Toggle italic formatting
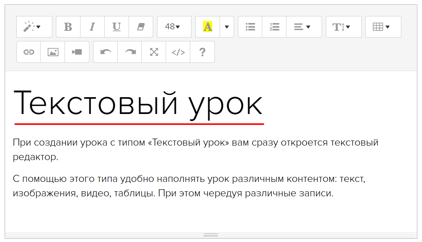This screenshot has width=422, height=242. click(x=92, y=27)
